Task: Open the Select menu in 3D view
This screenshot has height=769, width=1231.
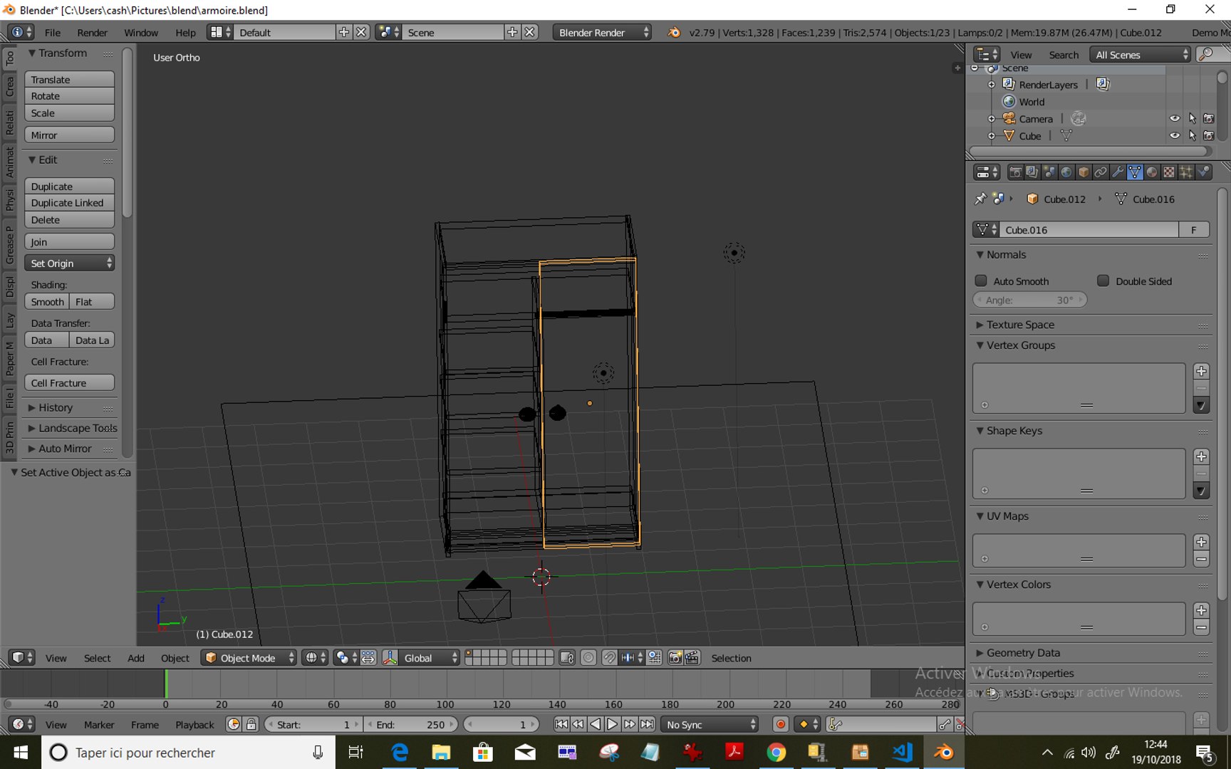Action: [97, 658]
